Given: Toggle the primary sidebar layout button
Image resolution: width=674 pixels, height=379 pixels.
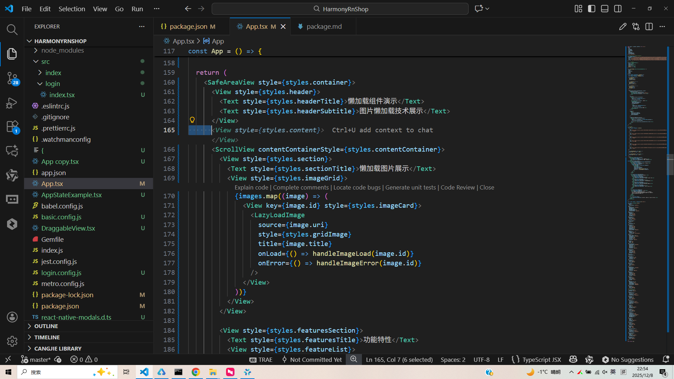Looking at the screenshot, I should (x=592, y=9).
